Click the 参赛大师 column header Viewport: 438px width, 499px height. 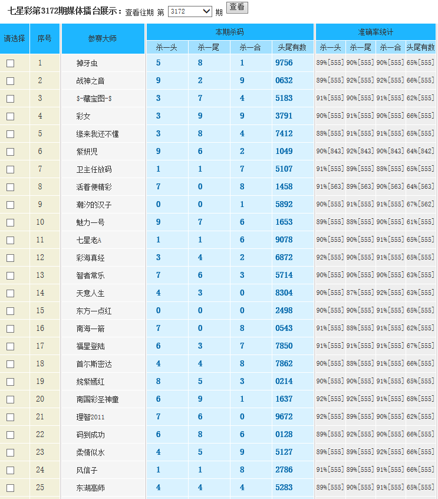103,38
